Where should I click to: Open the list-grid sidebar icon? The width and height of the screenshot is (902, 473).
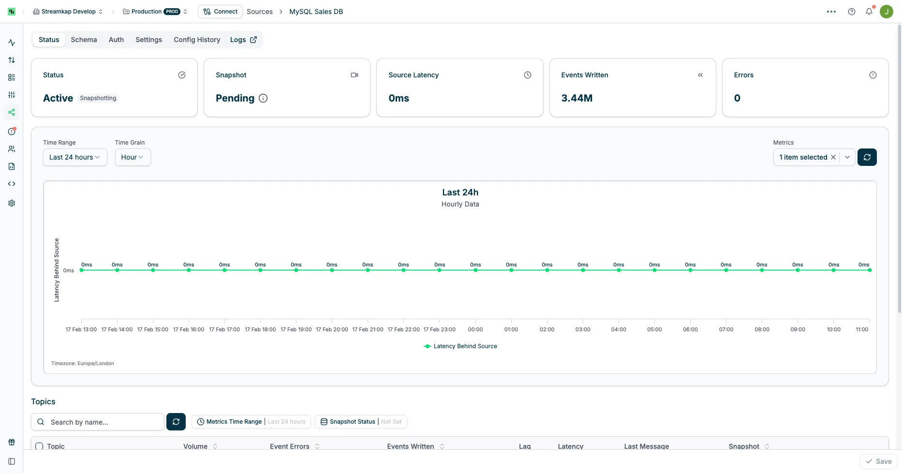(x=12, y=77)
